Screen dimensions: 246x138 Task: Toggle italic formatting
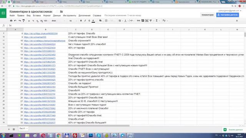[x=85, y=21]
